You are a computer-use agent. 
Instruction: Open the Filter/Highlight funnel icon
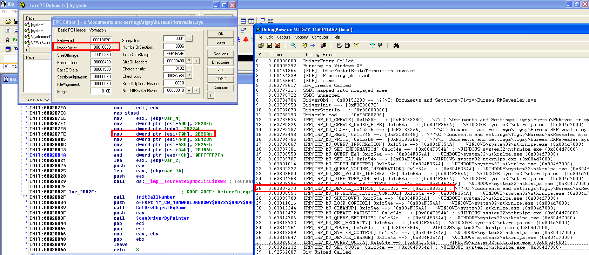(373, 46)
